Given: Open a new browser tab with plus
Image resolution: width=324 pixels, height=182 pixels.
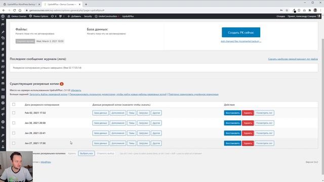Looking at the screenshot, I should [86, 4].
